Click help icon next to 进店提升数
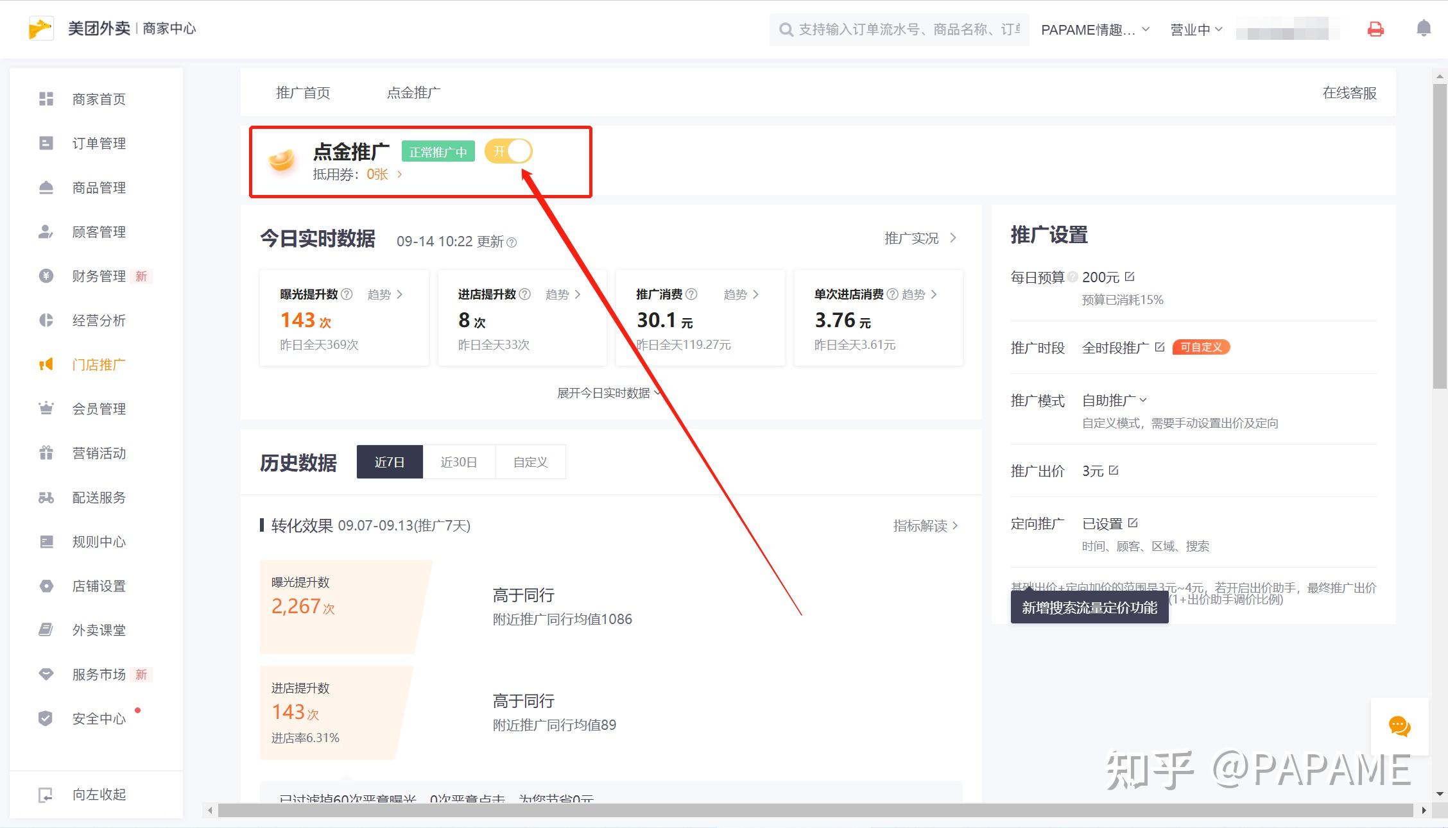This screenshot has height=828, width=1448. (524, 294)
